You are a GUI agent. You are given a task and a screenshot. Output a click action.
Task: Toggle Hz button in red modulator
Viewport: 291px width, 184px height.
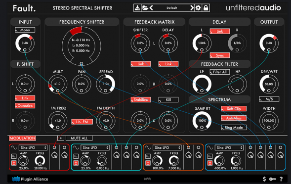click(x=14, y=156)
